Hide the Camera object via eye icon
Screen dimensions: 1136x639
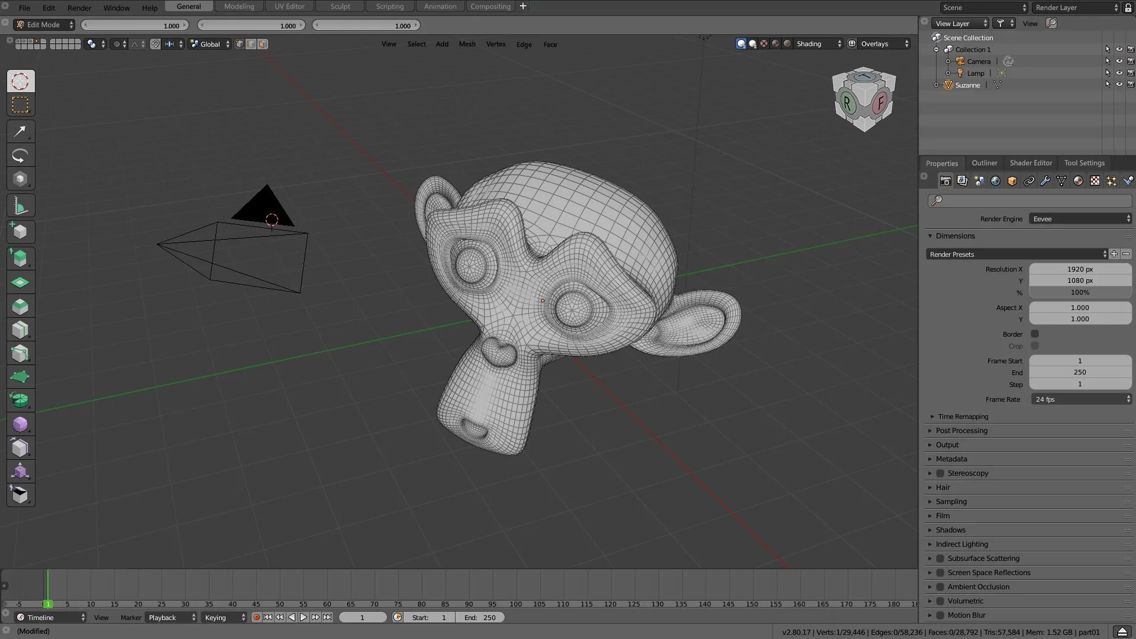tap(1119, 62)
